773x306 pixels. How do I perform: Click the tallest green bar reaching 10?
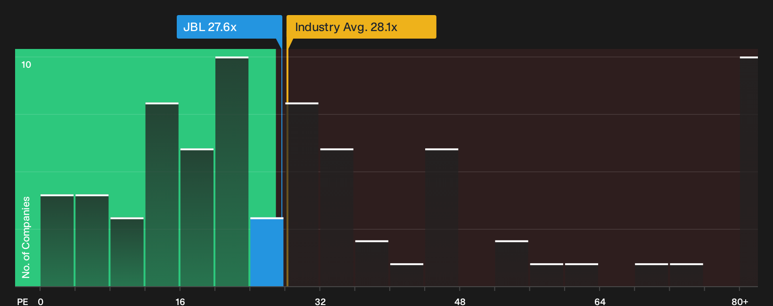click(x=232, y=171)
